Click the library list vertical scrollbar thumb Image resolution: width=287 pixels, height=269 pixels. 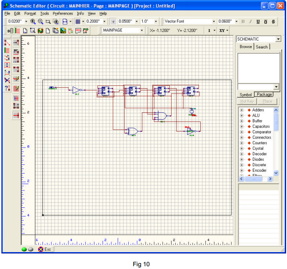pos(276,122)
